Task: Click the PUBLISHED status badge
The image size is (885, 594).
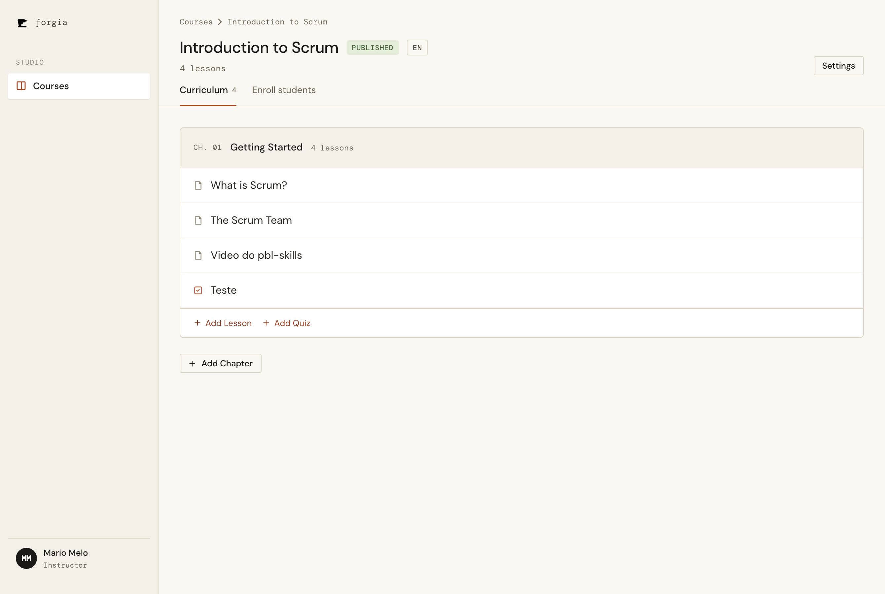Action: pyautogui.click(x=372, y=48)
